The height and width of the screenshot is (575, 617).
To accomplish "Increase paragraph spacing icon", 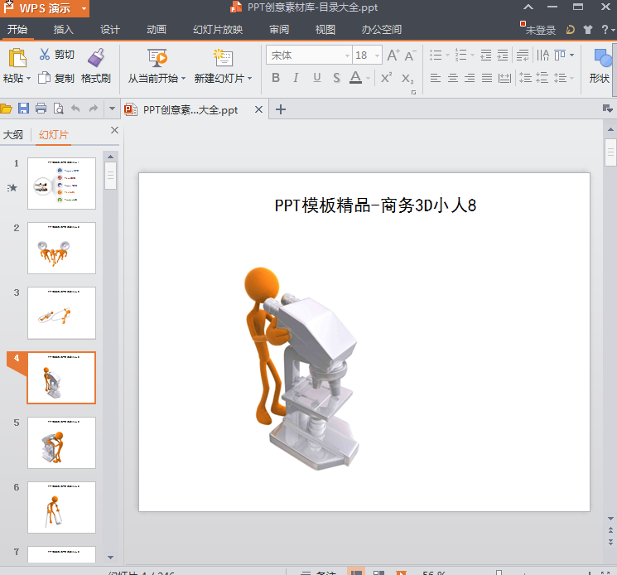I will pos(525,78).
